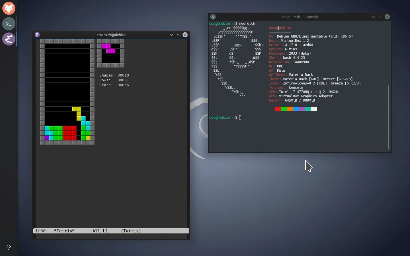Screen dimensions: 410x256
Task: Click the 'Shapes: 00010' counter
Action: [114, 75]
